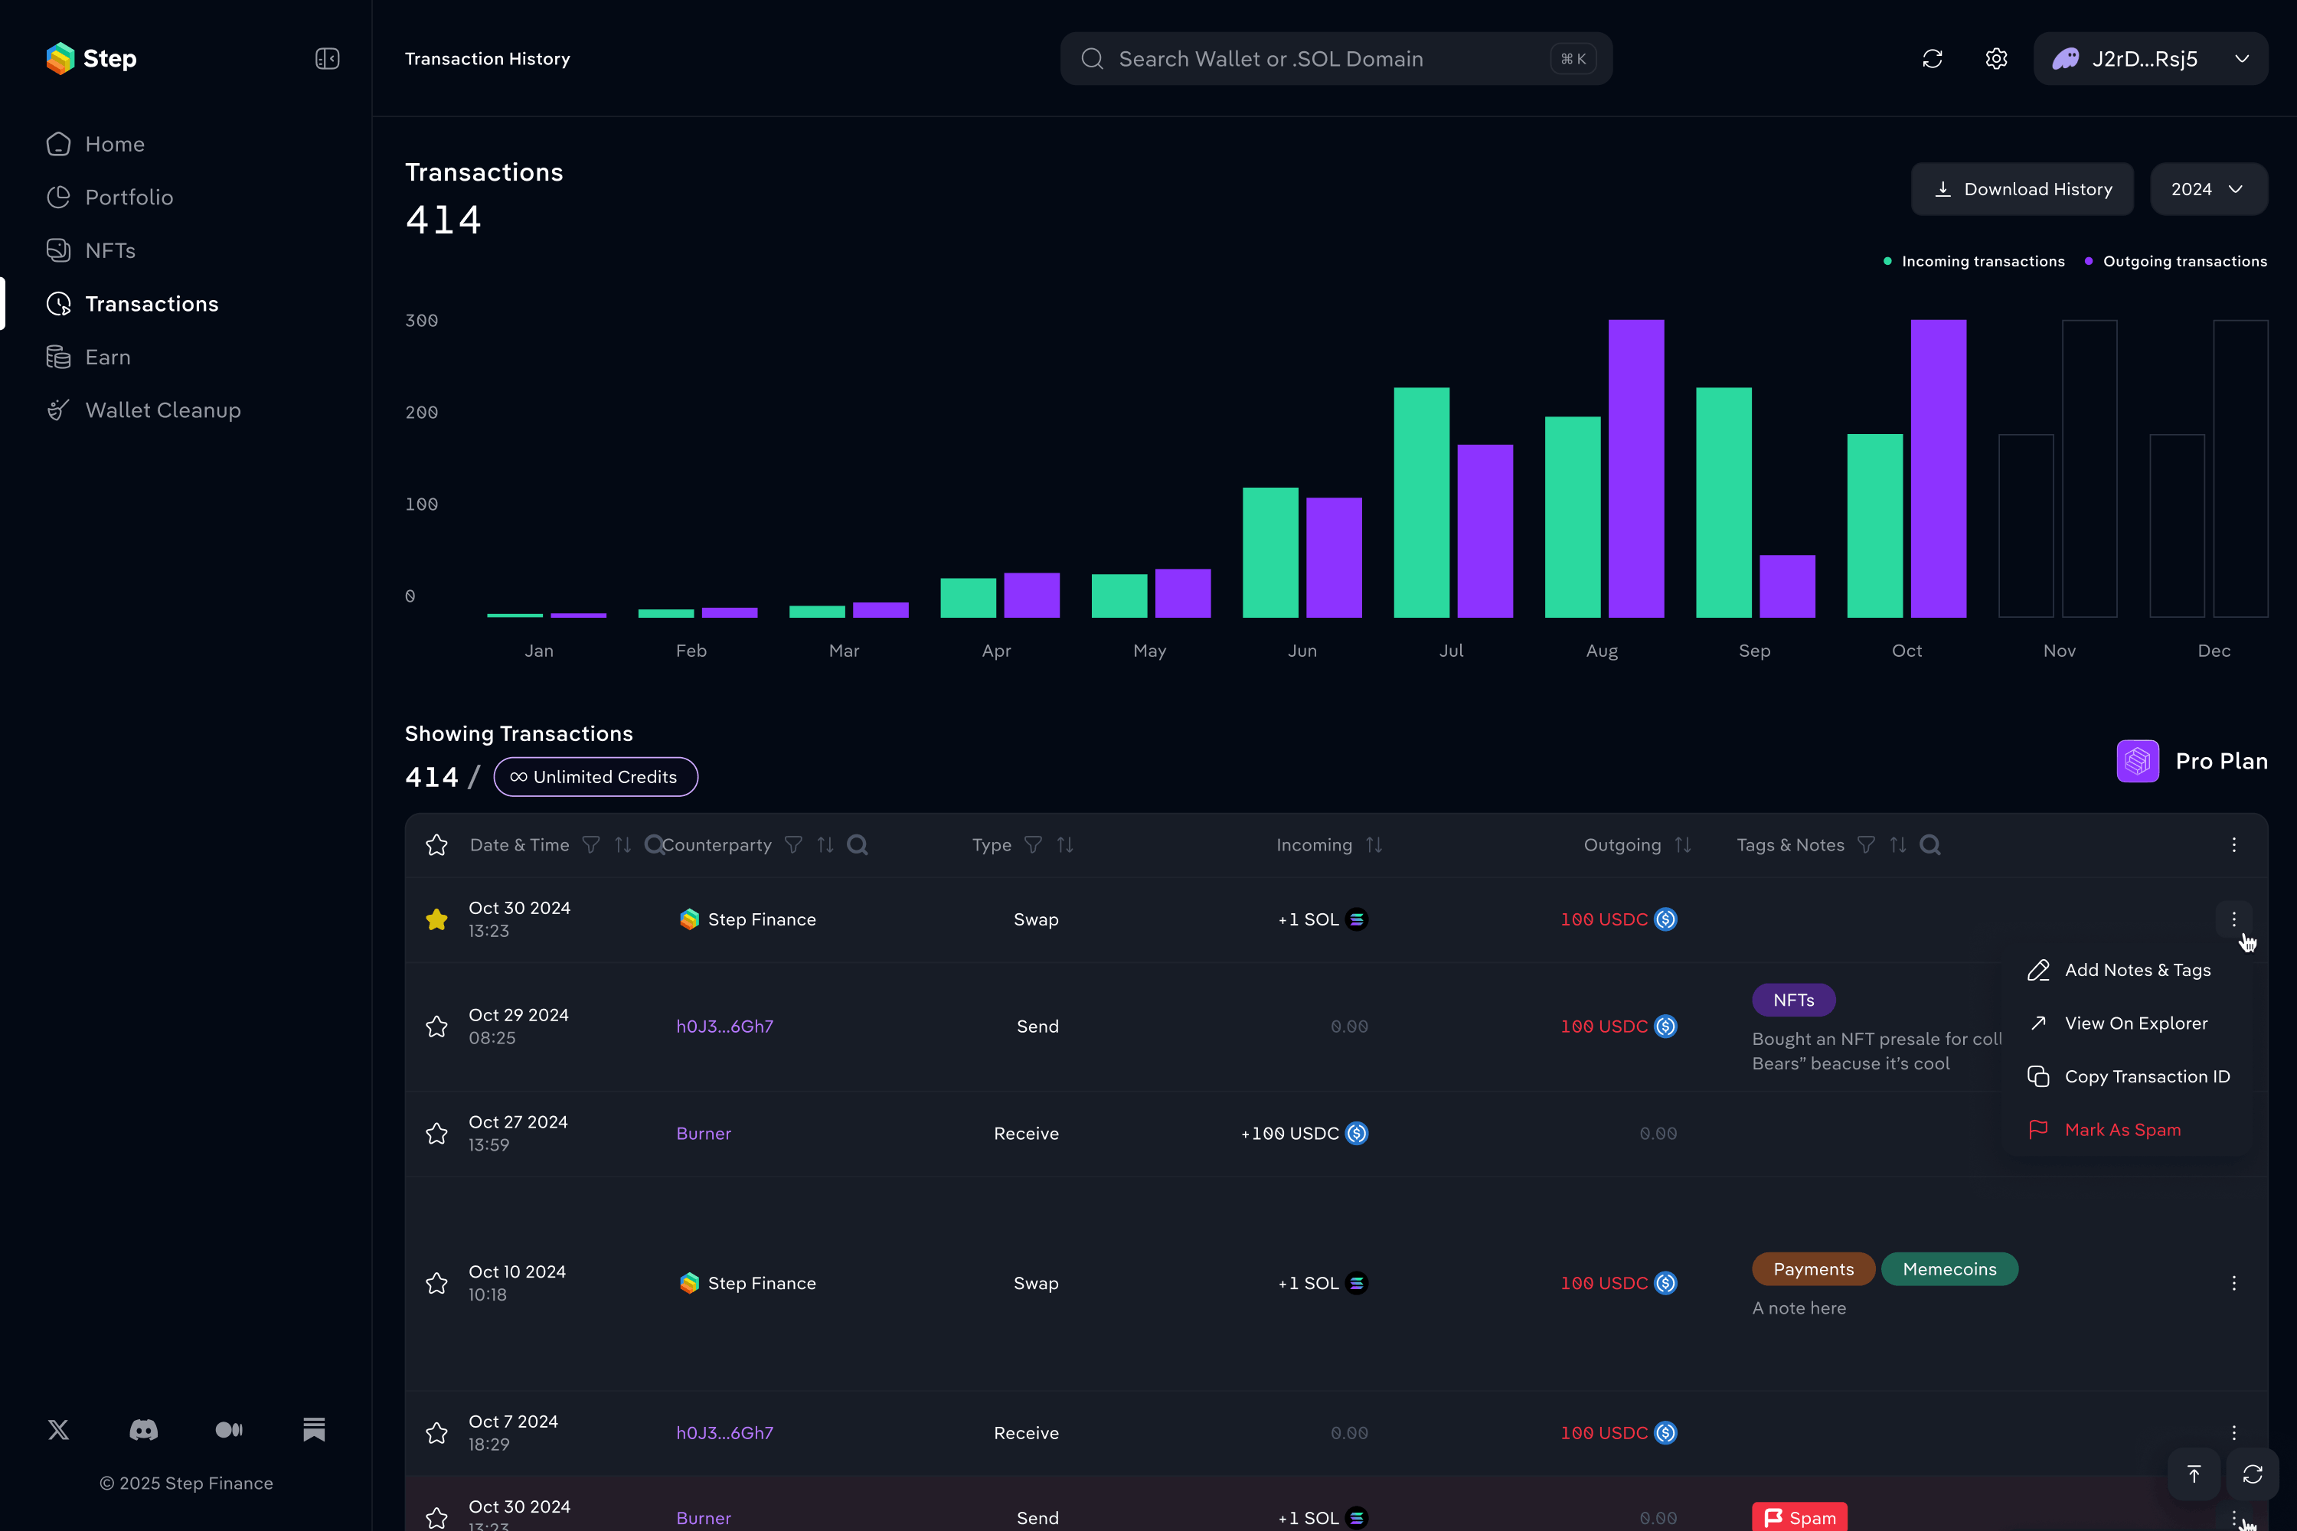Open the 2024 year dropdown
Screen dimensions: 2297x1531
point(2208,189)
